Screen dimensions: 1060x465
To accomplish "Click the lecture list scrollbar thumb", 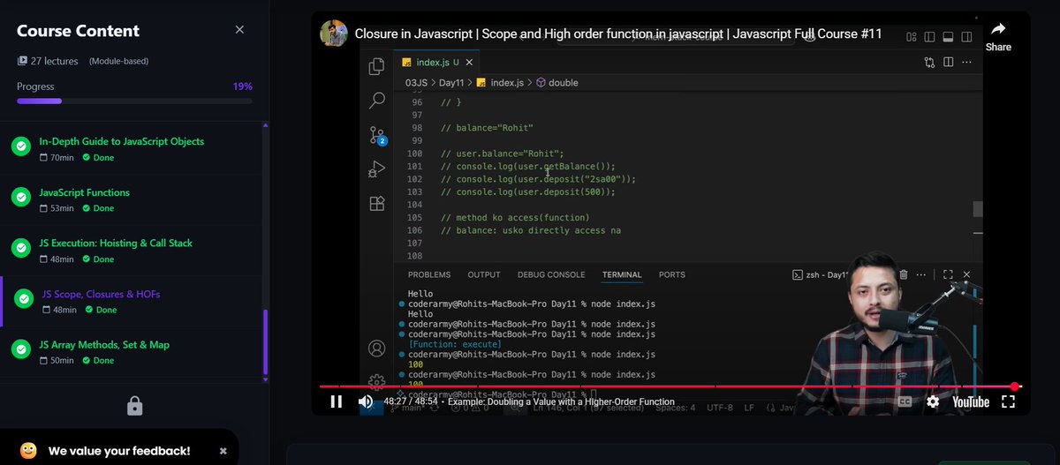I will (265, 343).
